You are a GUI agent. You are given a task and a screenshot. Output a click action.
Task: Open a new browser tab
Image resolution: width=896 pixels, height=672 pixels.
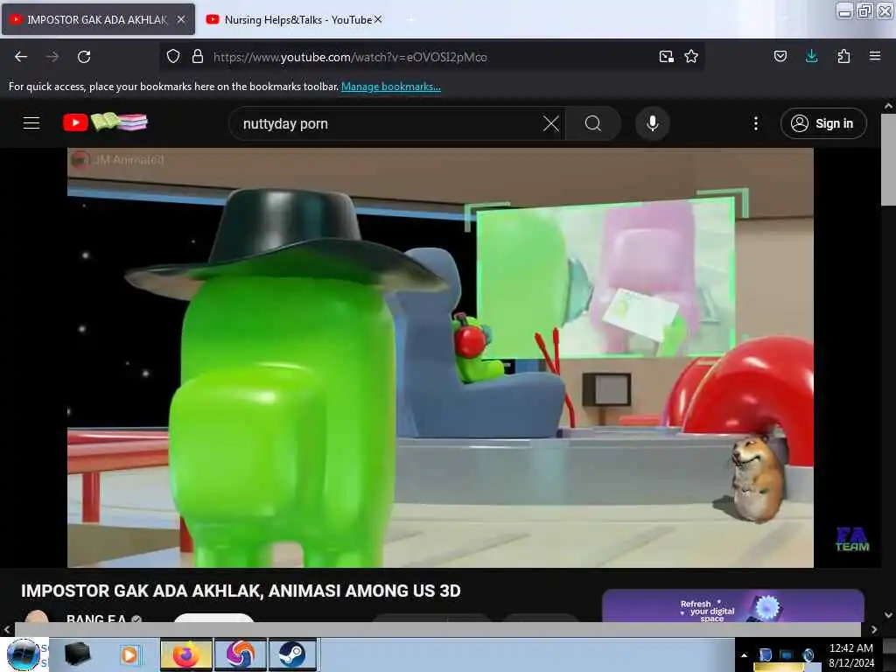tap(409, 20)
